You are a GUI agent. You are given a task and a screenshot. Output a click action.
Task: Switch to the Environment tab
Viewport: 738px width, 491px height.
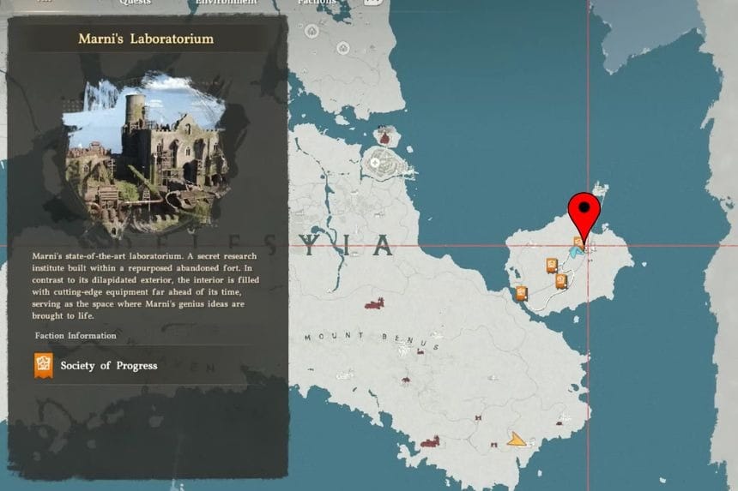(x=226, y=3)
